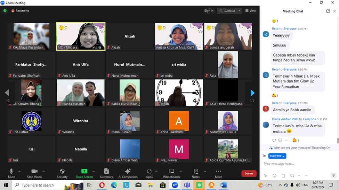Pop out the Meeting Chat panel

click(x=328, y=11)
